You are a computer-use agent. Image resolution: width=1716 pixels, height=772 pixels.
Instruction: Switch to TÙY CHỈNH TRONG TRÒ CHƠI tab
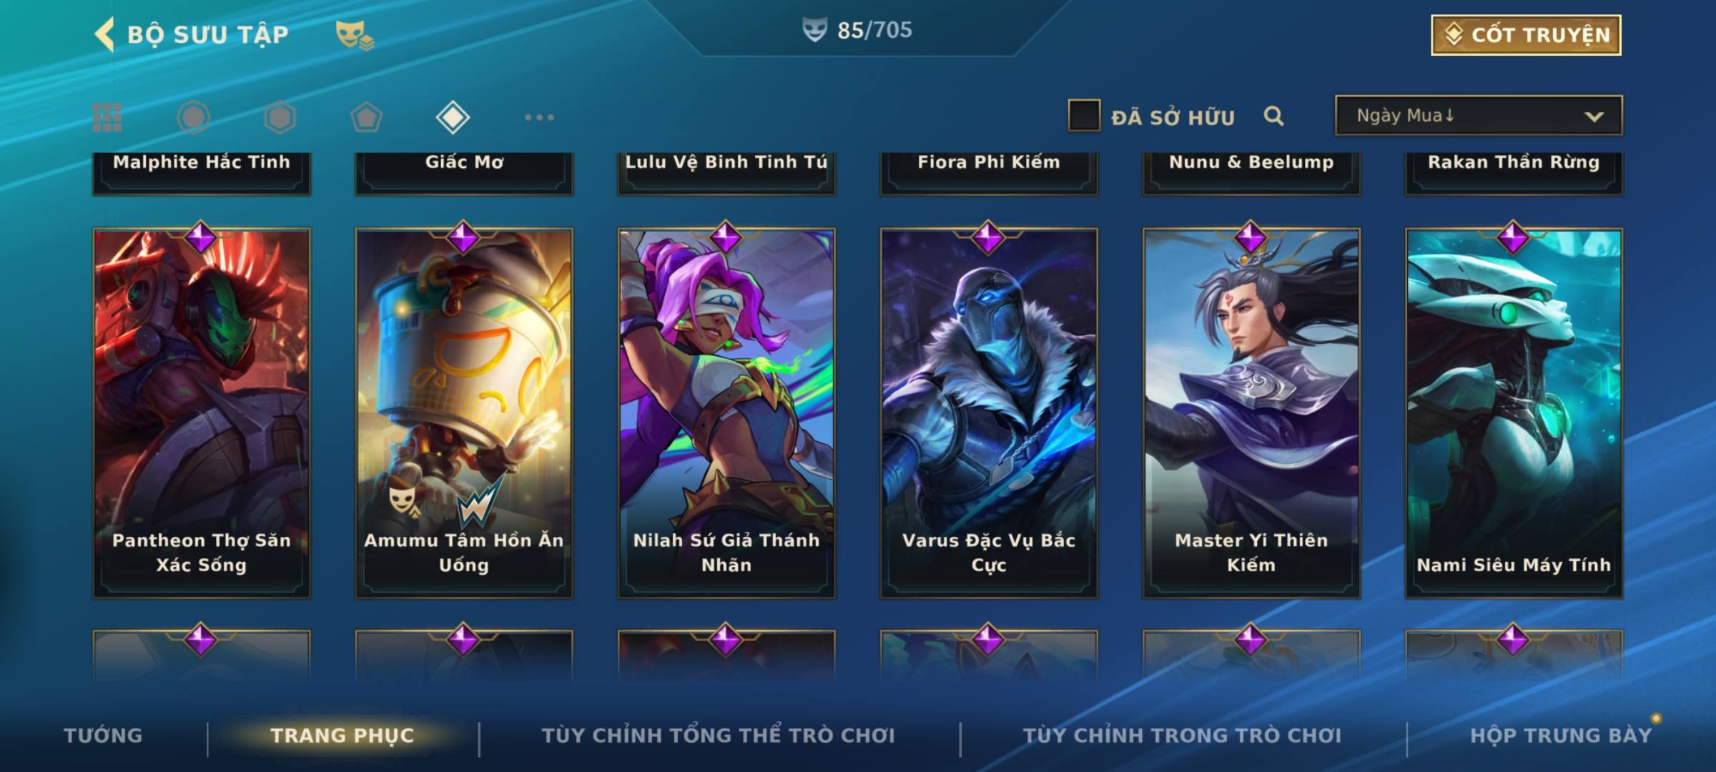coord(1182,735)
